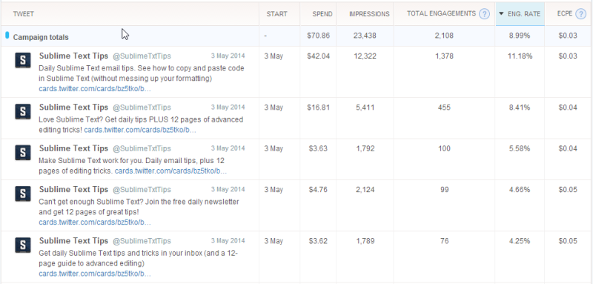
Task: Click avatar of 'Can't get enough' tweet
Action: 23,194
